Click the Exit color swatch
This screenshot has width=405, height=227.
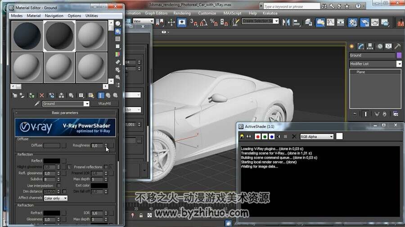99,185
